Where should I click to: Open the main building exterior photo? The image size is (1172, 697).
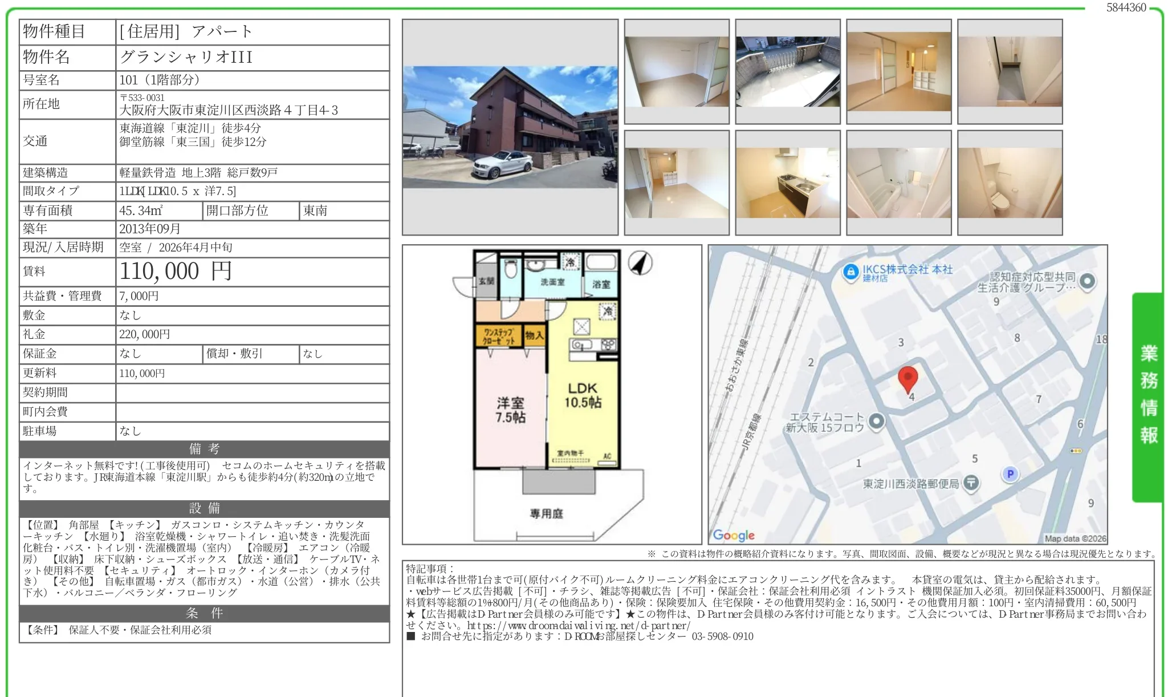pyautogui.click(x=510, y=127)
